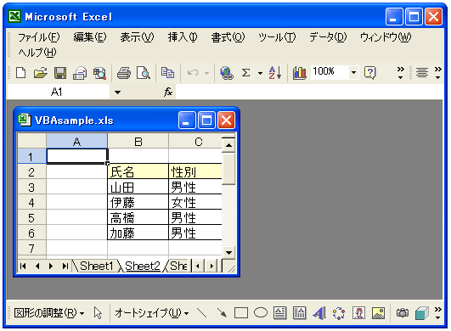Click the Print icon

(124, 73)
